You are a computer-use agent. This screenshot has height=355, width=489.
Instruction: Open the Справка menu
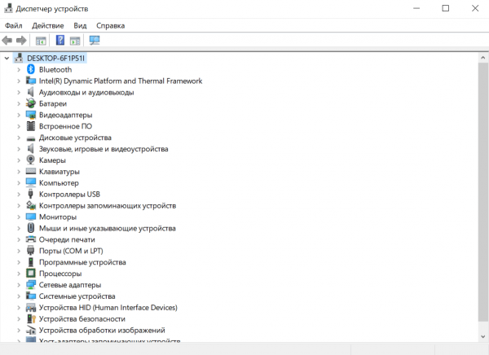click(x=110, y=25)
